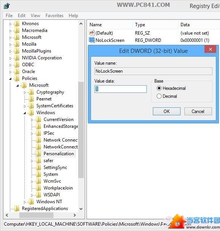Close the Edit DWORD dialog

pyautogui.click(x=210, y=49)
